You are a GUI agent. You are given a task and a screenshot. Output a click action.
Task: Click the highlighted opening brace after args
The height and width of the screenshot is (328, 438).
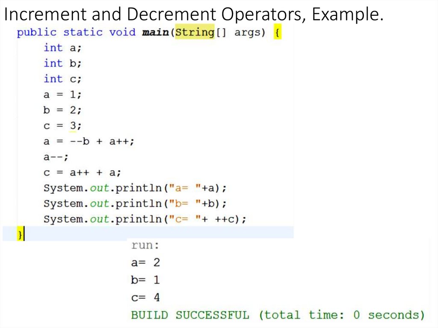pyautogui.click(x=278, y=32)
